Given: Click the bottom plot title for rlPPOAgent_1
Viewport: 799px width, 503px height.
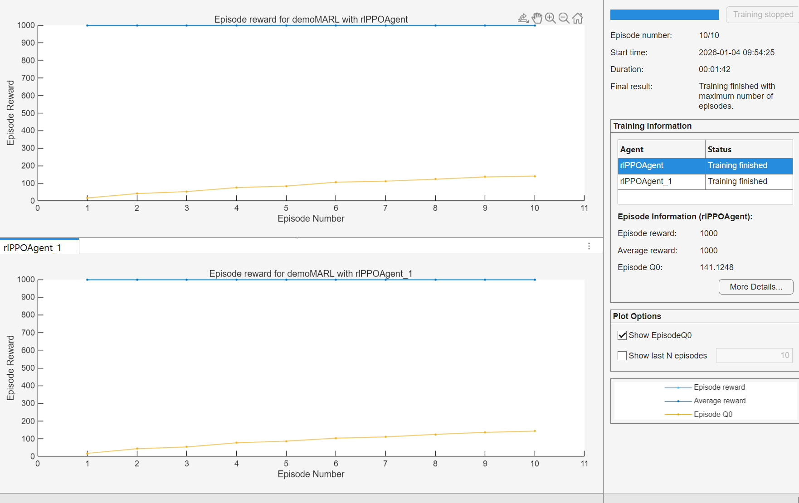Looking at the screenshot, I should click(x=311, y=274).
